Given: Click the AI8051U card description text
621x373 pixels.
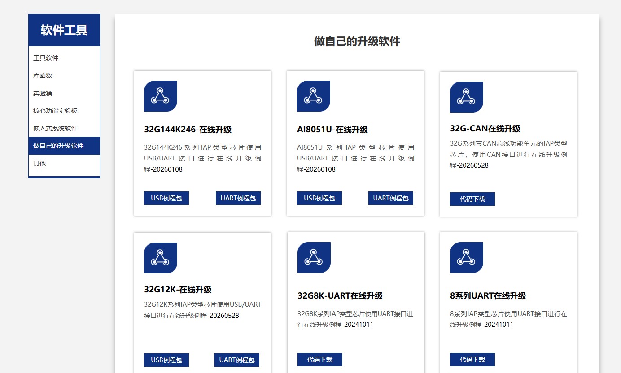Looking at the screenshot, I should point(355,158).
